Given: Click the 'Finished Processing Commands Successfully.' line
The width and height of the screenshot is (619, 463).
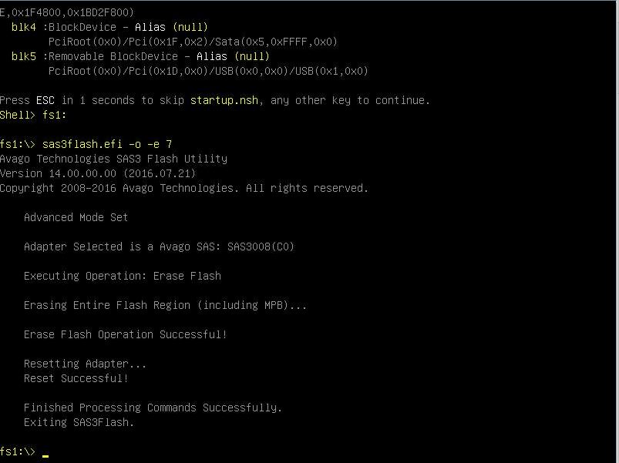Looking at the screenshot, I should pos(153,408).
